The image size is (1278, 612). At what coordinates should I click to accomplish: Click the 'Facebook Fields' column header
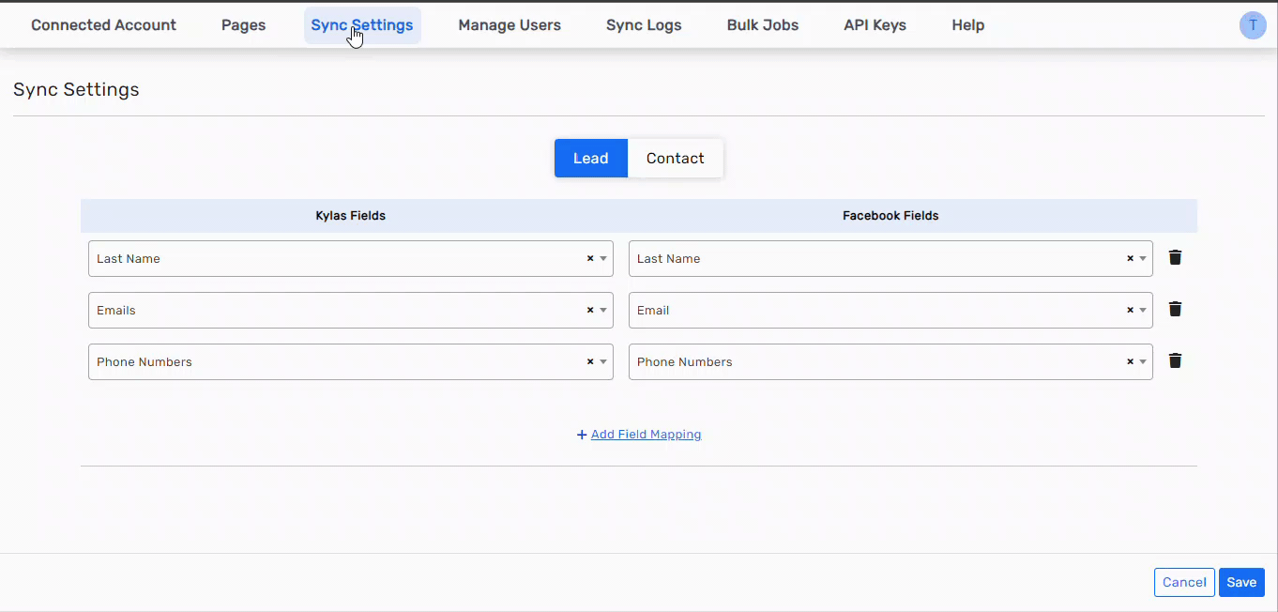point(890,216)
